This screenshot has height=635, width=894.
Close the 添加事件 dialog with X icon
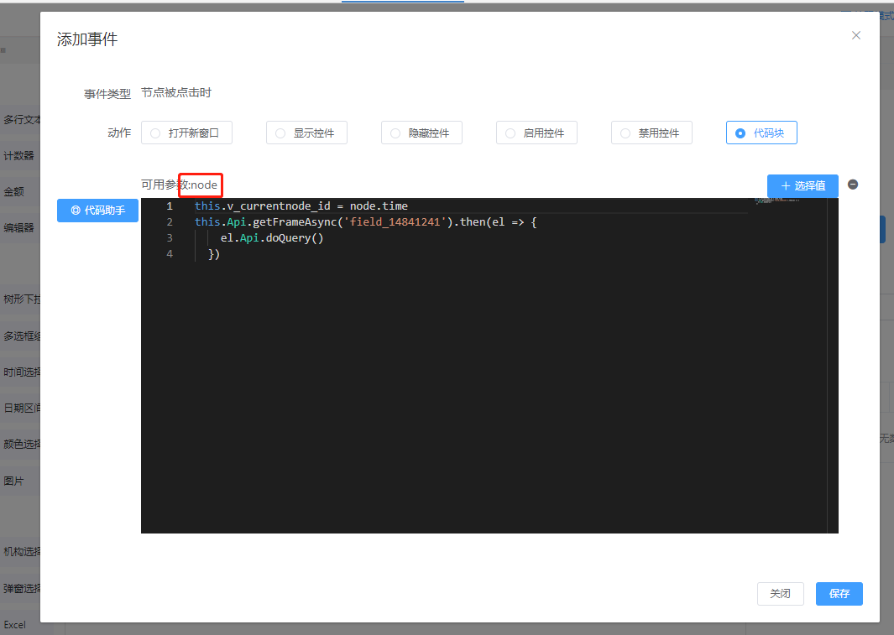click(x=856, y=35)
